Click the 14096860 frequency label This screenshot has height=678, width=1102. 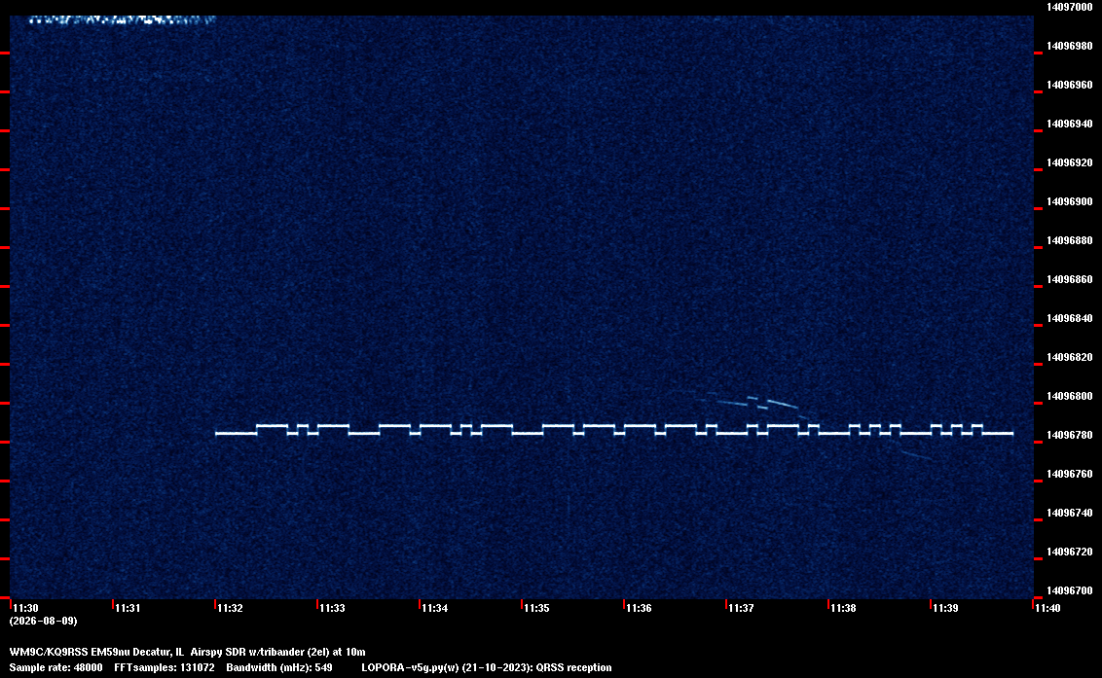[1070, 279]
